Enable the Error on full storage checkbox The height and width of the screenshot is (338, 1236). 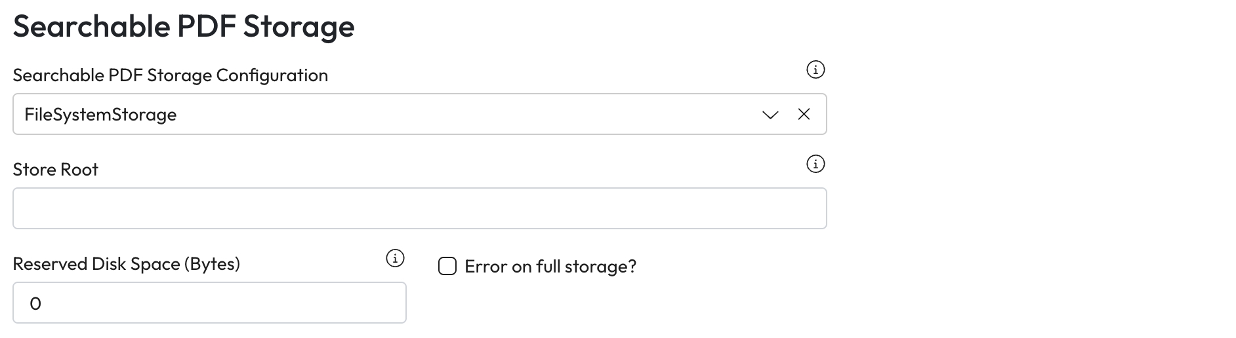pos(447,266)
